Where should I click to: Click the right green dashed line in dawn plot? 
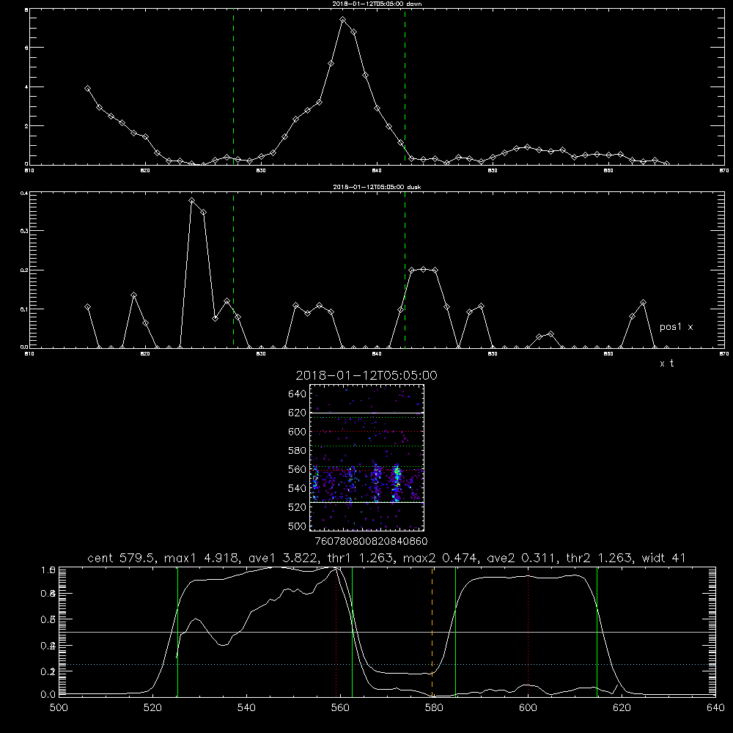[x=405, y=87]
